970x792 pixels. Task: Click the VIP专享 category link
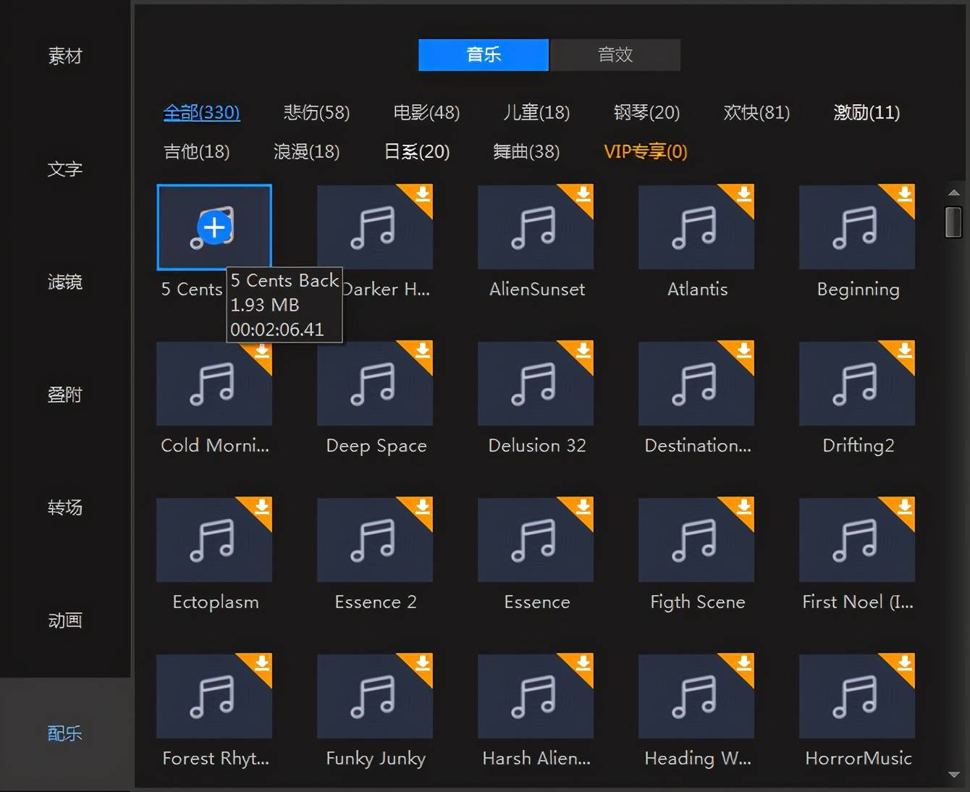644,151
